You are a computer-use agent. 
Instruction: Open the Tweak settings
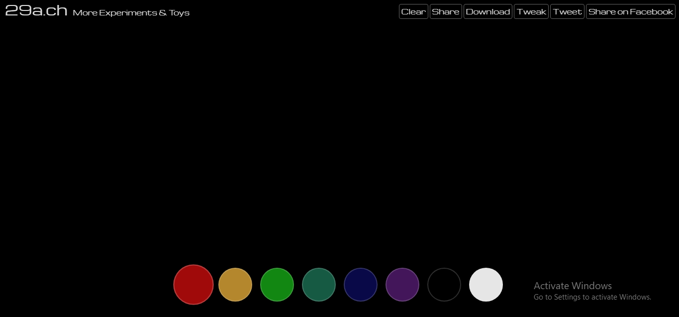tap(531, 12)
